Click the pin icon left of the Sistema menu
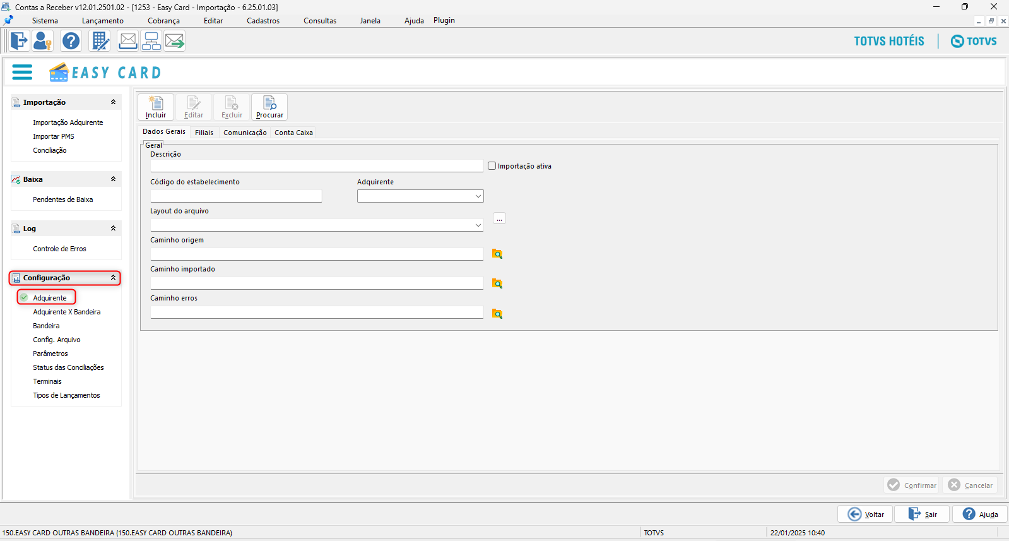 pos(9,20)
